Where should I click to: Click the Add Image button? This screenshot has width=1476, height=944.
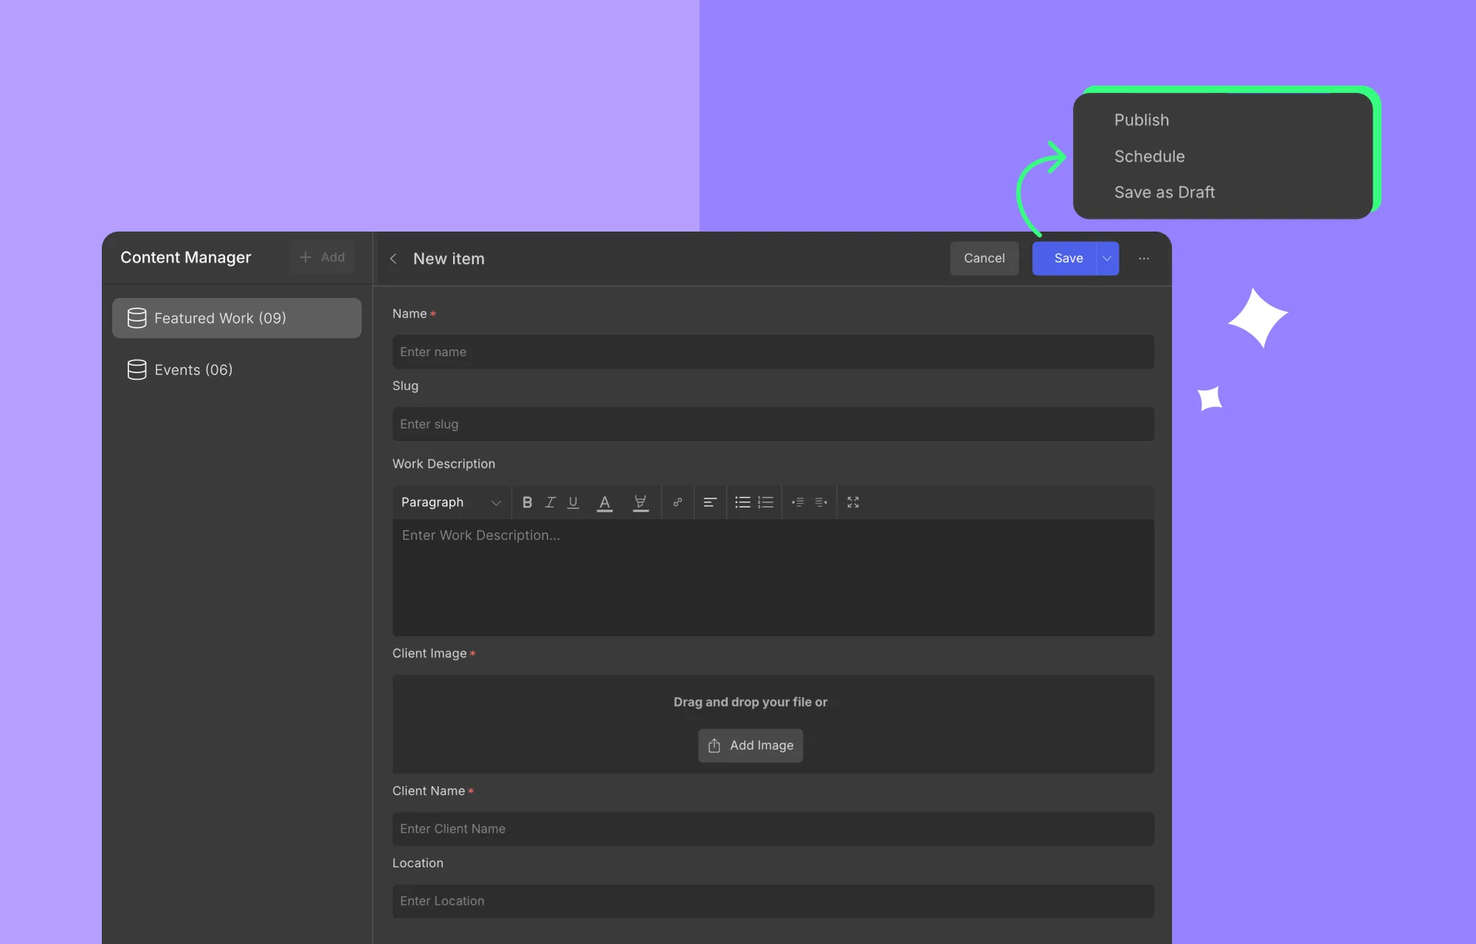click(751, 746)
